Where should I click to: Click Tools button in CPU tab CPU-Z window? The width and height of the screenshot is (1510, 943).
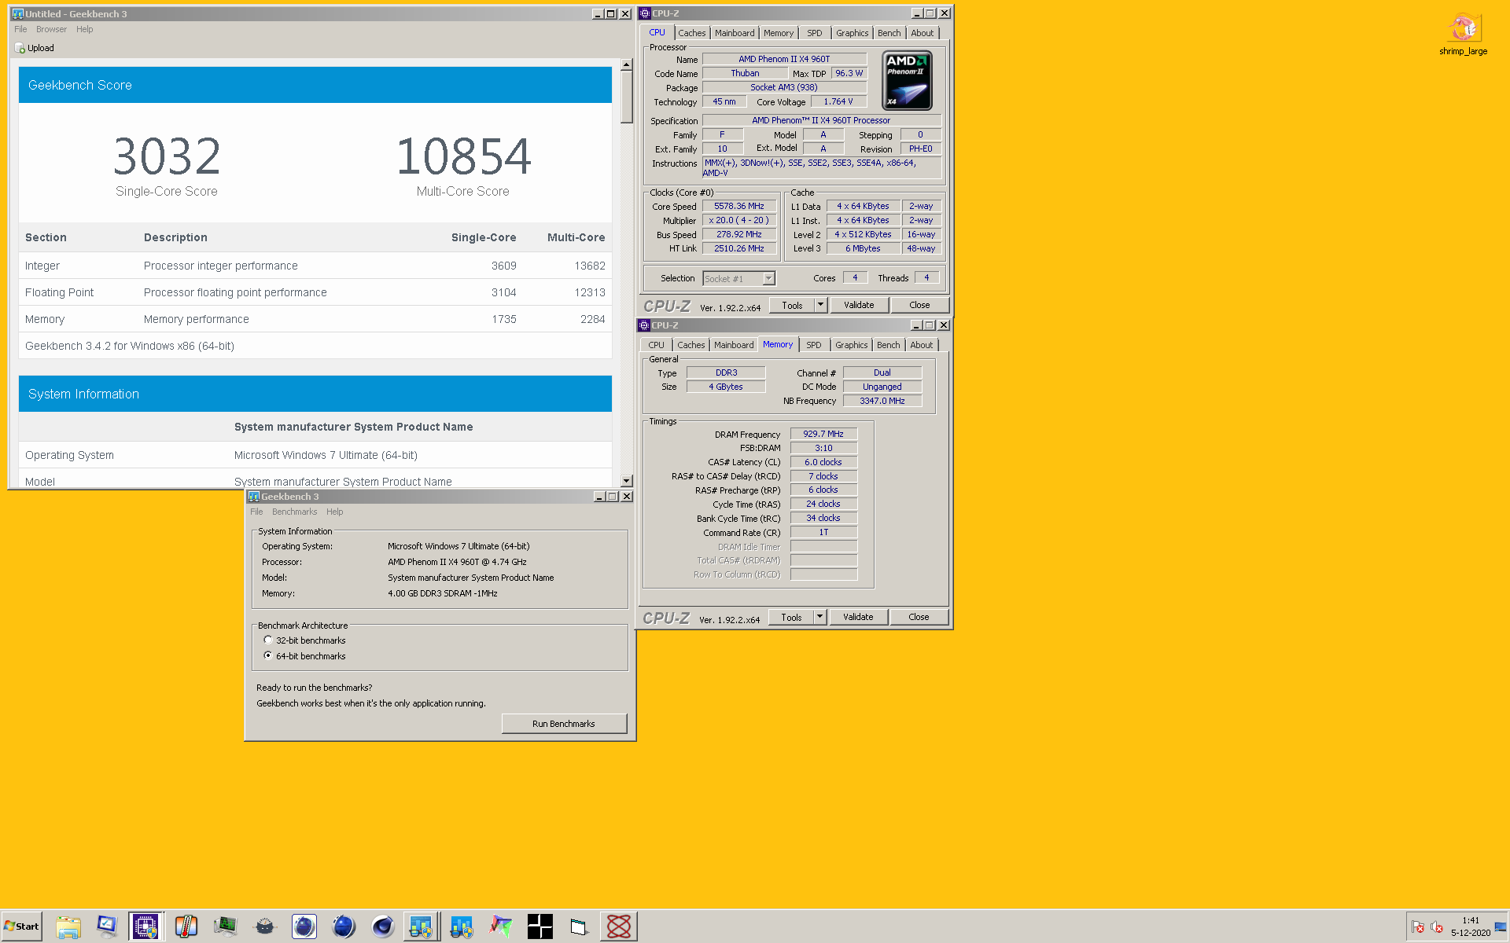[792, 305]
